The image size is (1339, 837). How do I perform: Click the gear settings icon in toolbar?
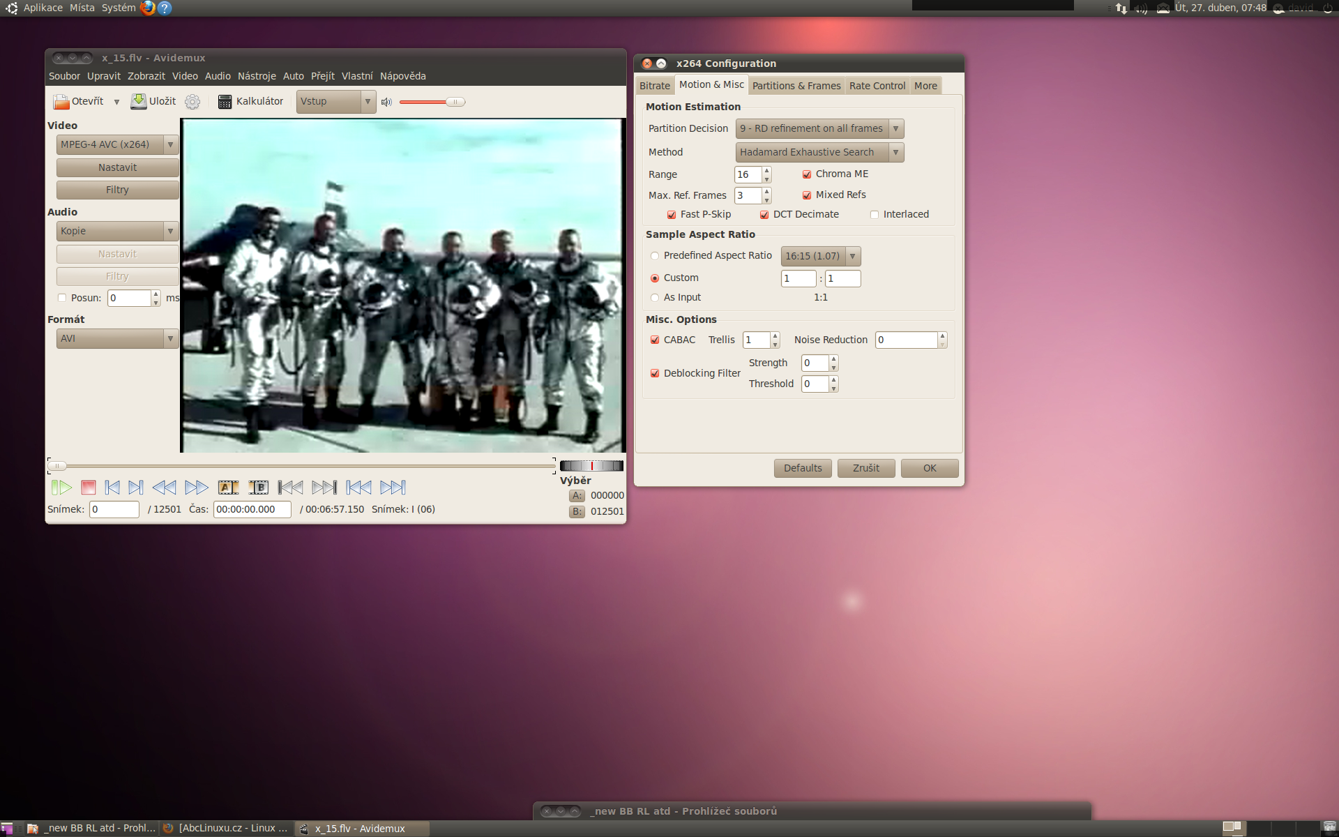click(192, 102)
